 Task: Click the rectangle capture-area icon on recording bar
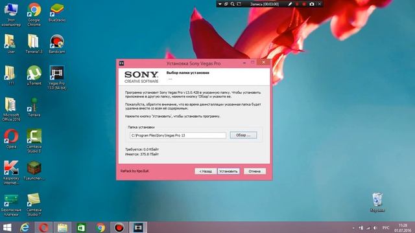pyautogui.click(x=239, y=4)
